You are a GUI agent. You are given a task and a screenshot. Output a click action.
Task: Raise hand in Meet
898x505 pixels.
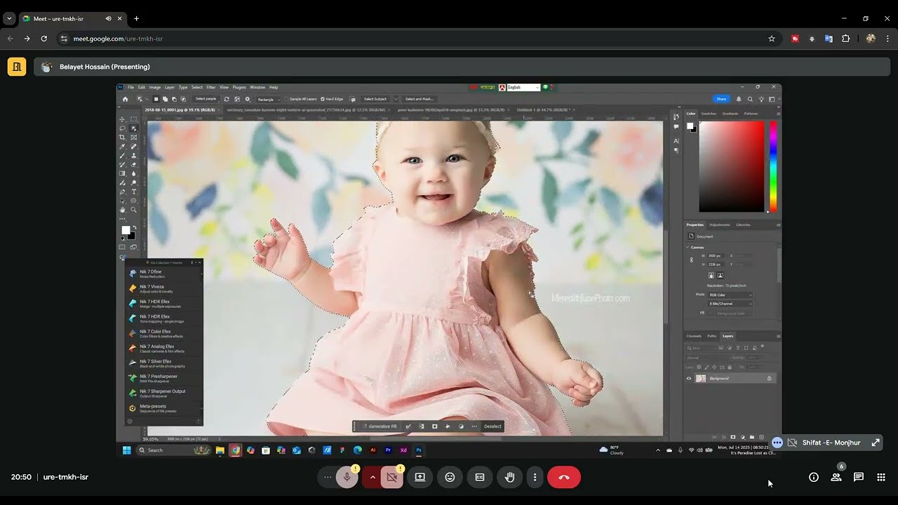510,477
